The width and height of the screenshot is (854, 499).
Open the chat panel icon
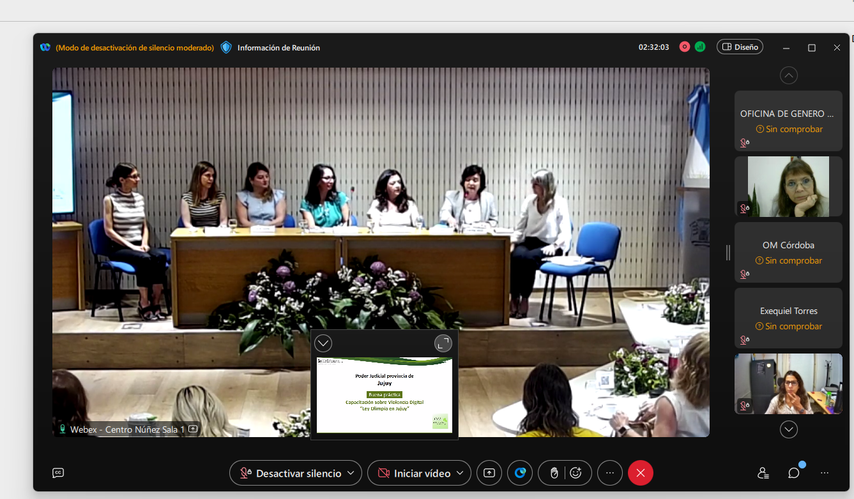794,473
